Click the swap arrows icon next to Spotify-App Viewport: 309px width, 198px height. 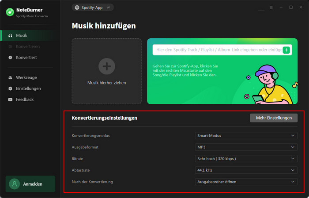tap(109, 7)
